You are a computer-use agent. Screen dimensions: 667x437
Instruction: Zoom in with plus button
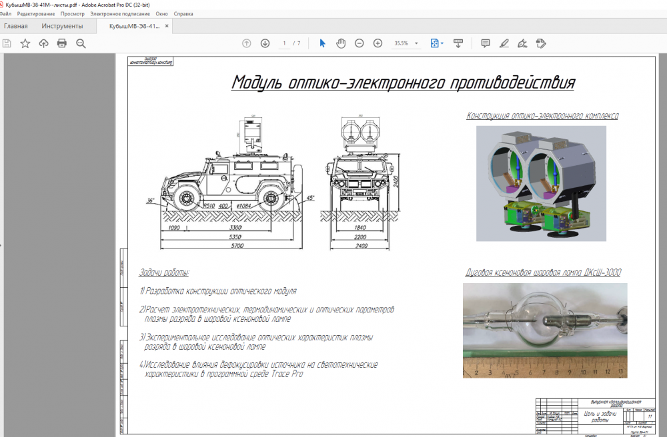[x=378, y=43]
